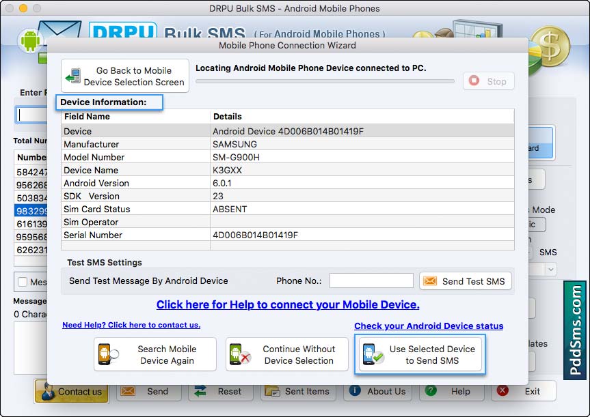Click the Stop button
Viewport: 590px width, 417px height.
(489, 81)
